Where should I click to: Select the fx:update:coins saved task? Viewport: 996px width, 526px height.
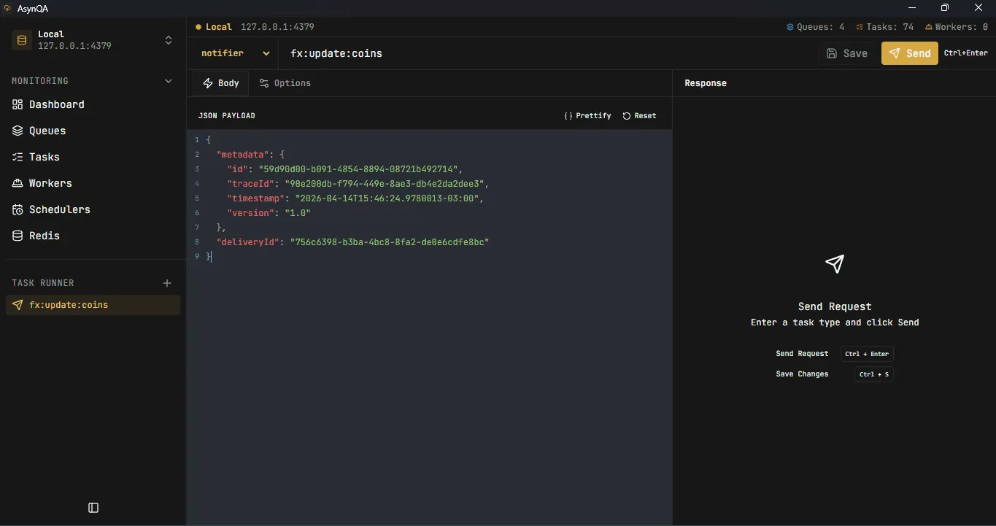coord(93,305)
